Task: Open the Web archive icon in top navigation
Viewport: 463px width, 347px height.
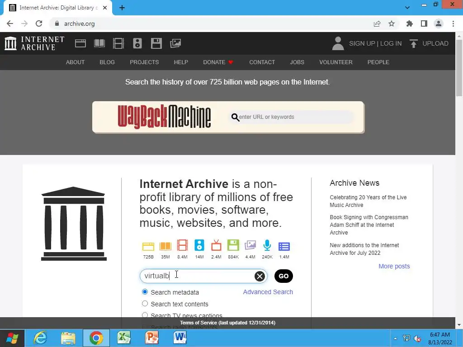Action: (80, 43)
